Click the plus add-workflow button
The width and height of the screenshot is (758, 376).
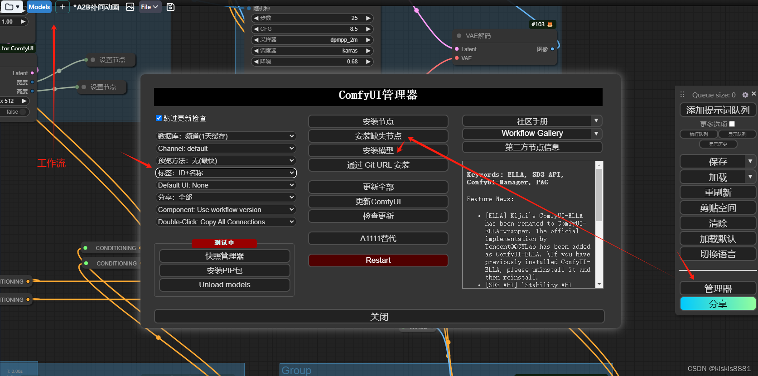click(x=63, y=7)
